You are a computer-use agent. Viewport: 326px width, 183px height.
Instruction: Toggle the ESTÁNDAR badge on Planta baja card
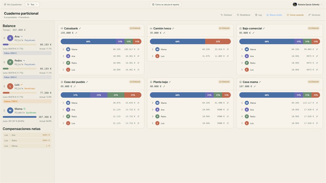point(224,82)
